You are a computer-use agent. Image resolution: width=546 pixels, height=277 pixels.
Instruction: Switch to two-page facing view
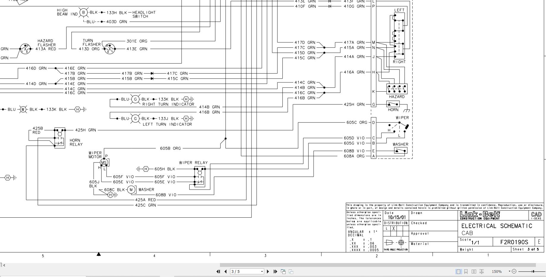click(x=474, y=271)
